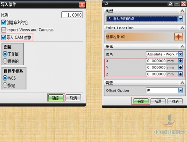The image size is (187, 142).
Task: Click the 后退 button
Action: (x=158, y=101)
